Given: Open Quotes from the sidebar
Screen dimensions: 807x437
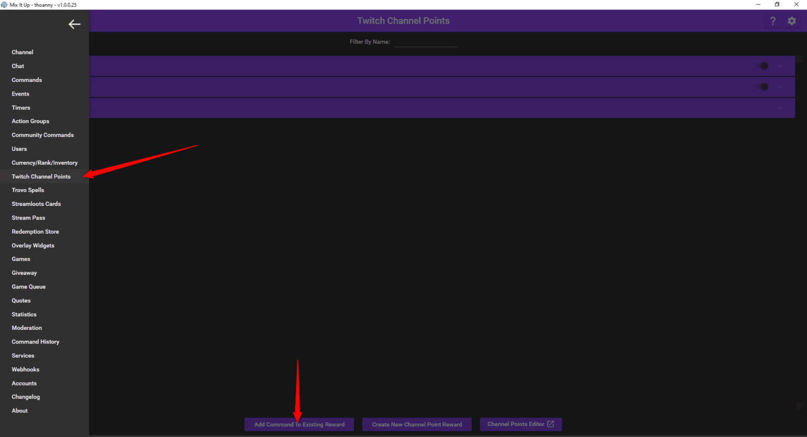Looking at the screenshot, I should click(x=21, y=300).
